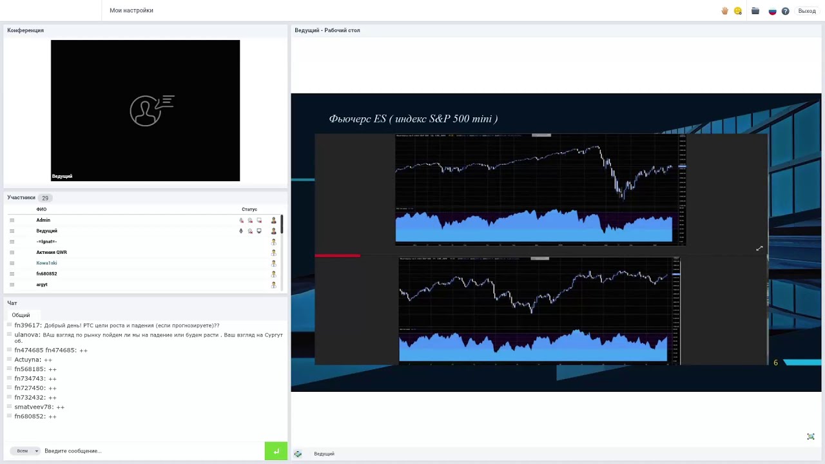Click Admin's user avatar icon
The height and width of the screenshot is (464, 825).
tap(273, 220)
